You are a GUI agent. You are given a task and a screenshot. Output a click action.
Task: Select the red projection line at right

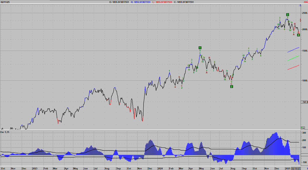pos(293,67)
